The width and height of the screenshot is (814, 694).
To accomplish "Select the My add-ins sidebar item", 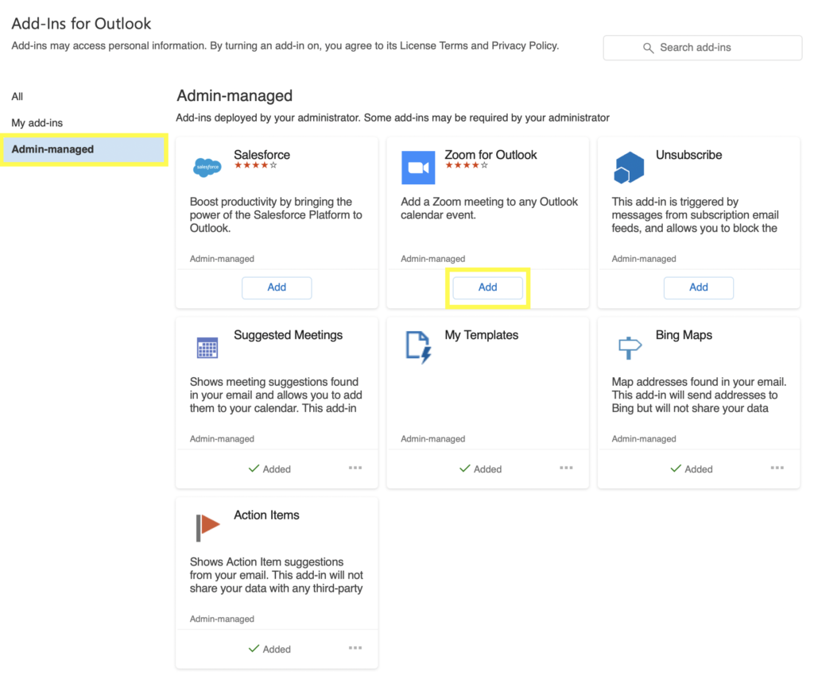I will [x=36, y=122].
